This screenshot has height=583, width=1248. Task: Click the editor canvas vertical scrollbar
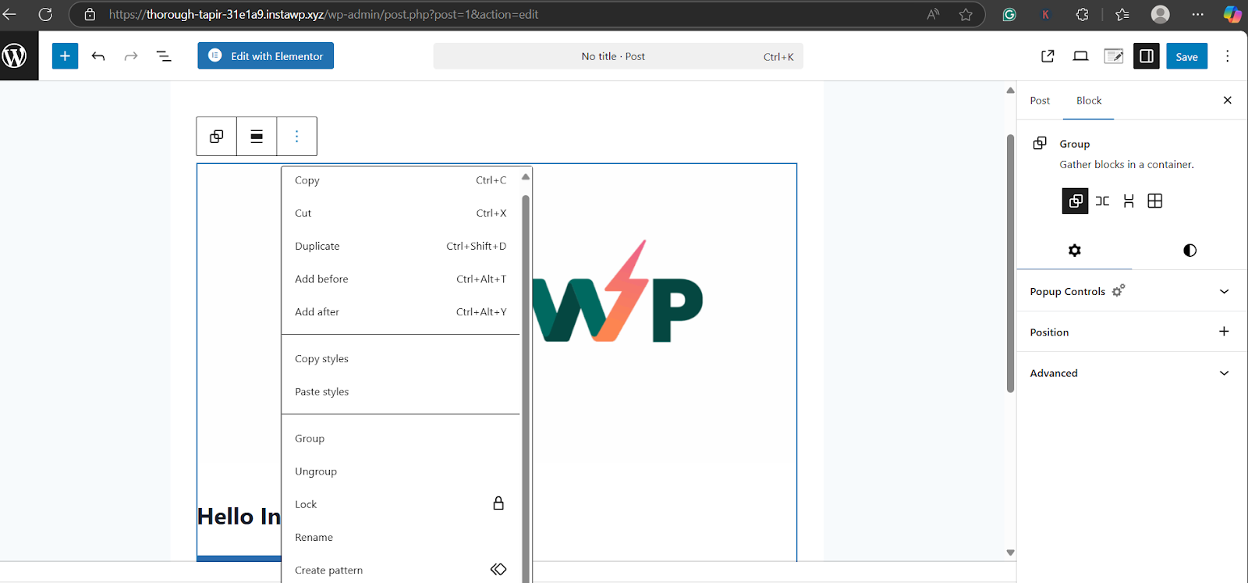[x=1010, y=263]
